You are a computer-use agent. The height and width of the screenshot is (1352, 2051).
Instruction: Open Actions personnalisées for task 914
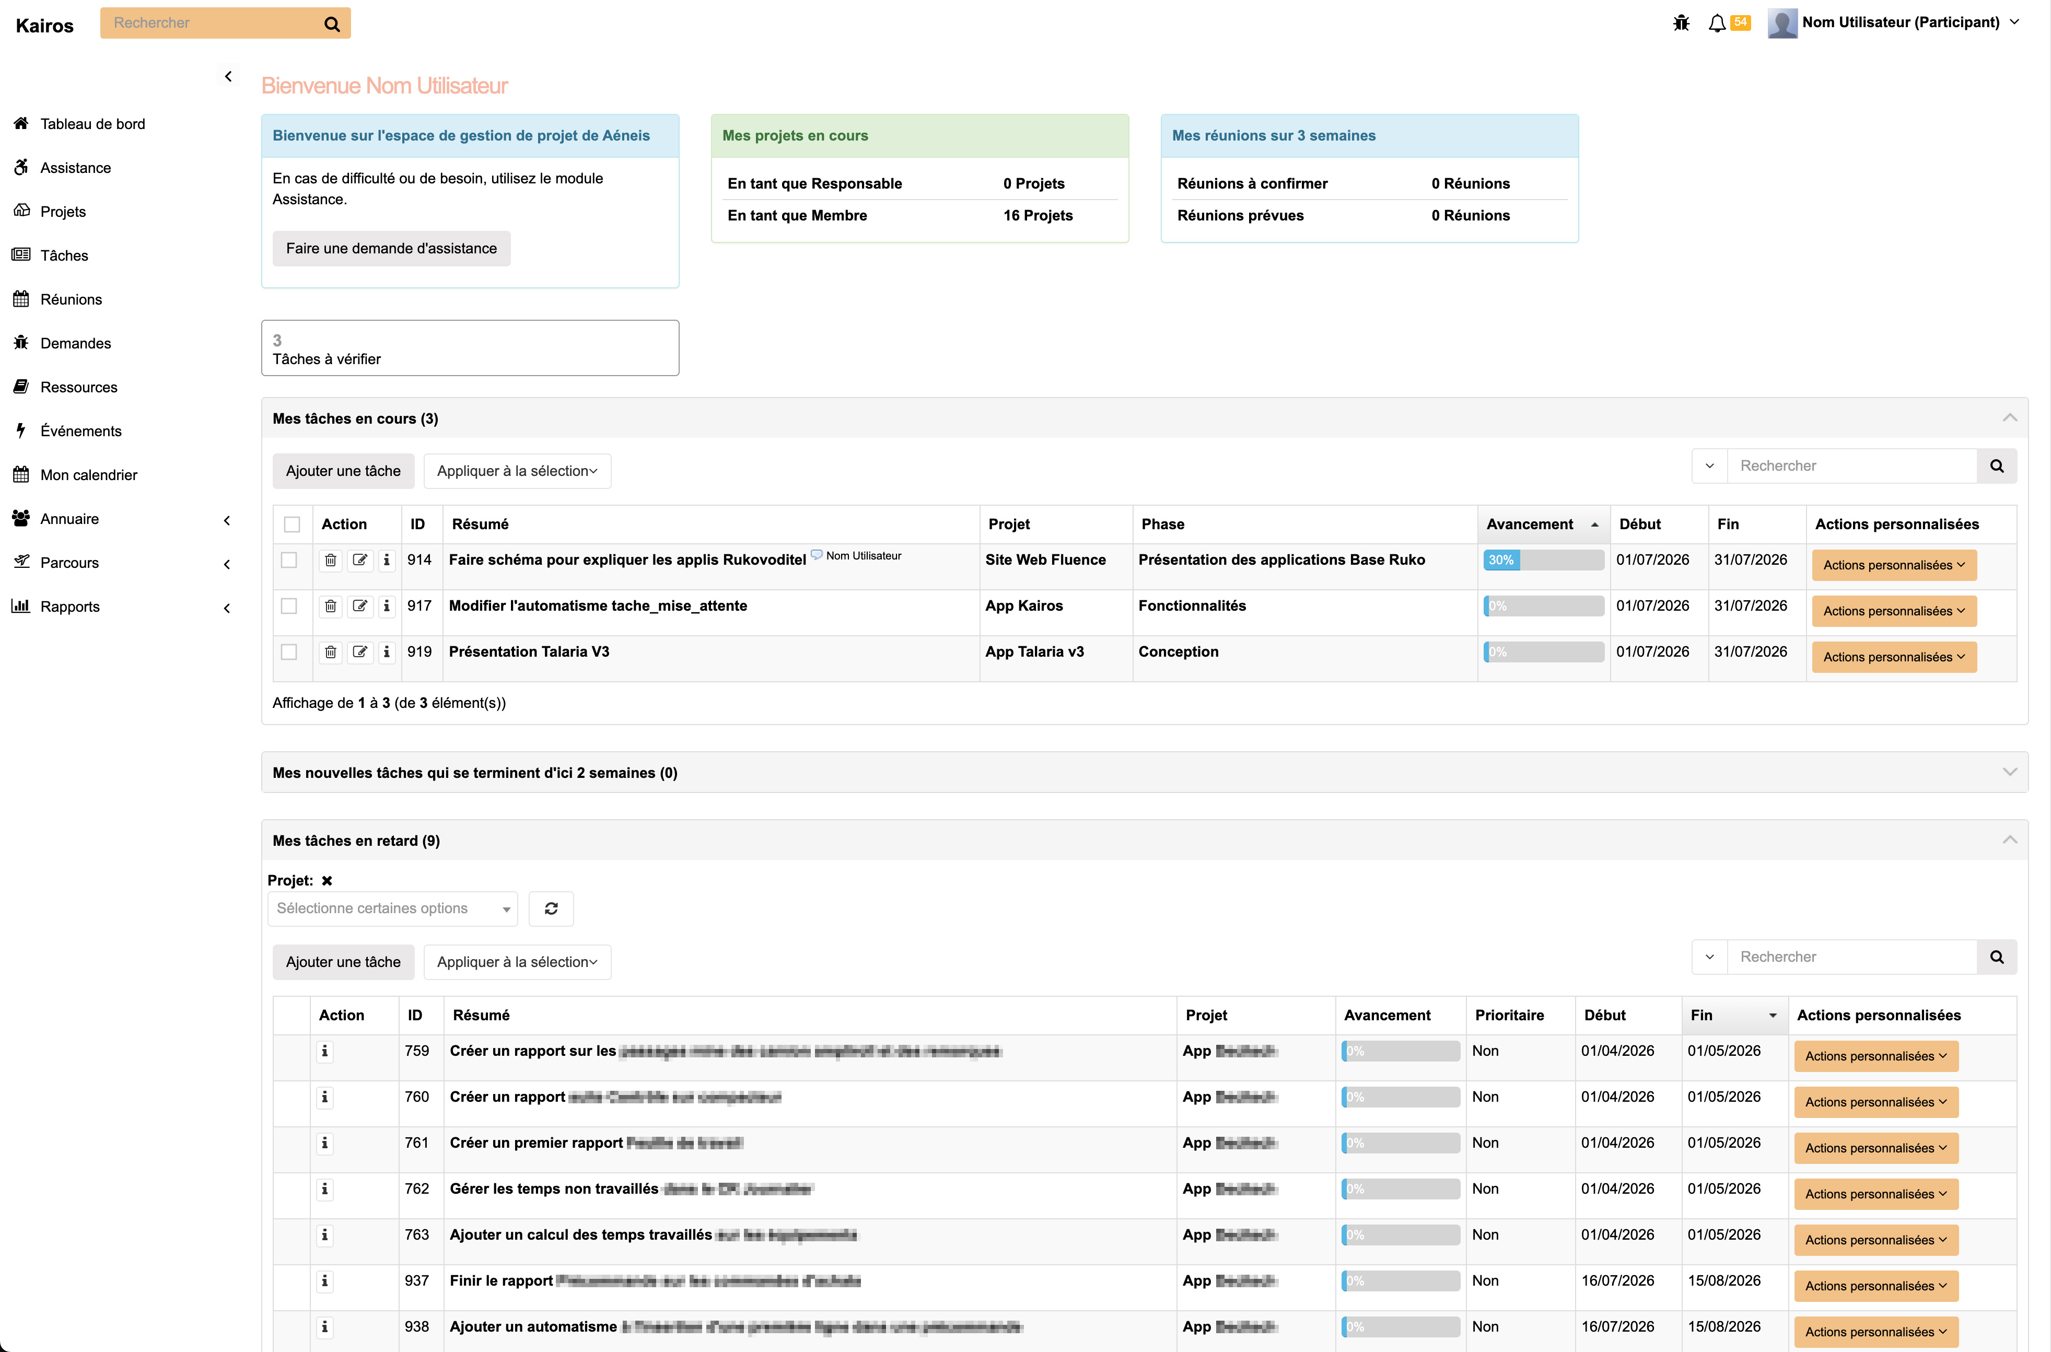[1894, 566]
